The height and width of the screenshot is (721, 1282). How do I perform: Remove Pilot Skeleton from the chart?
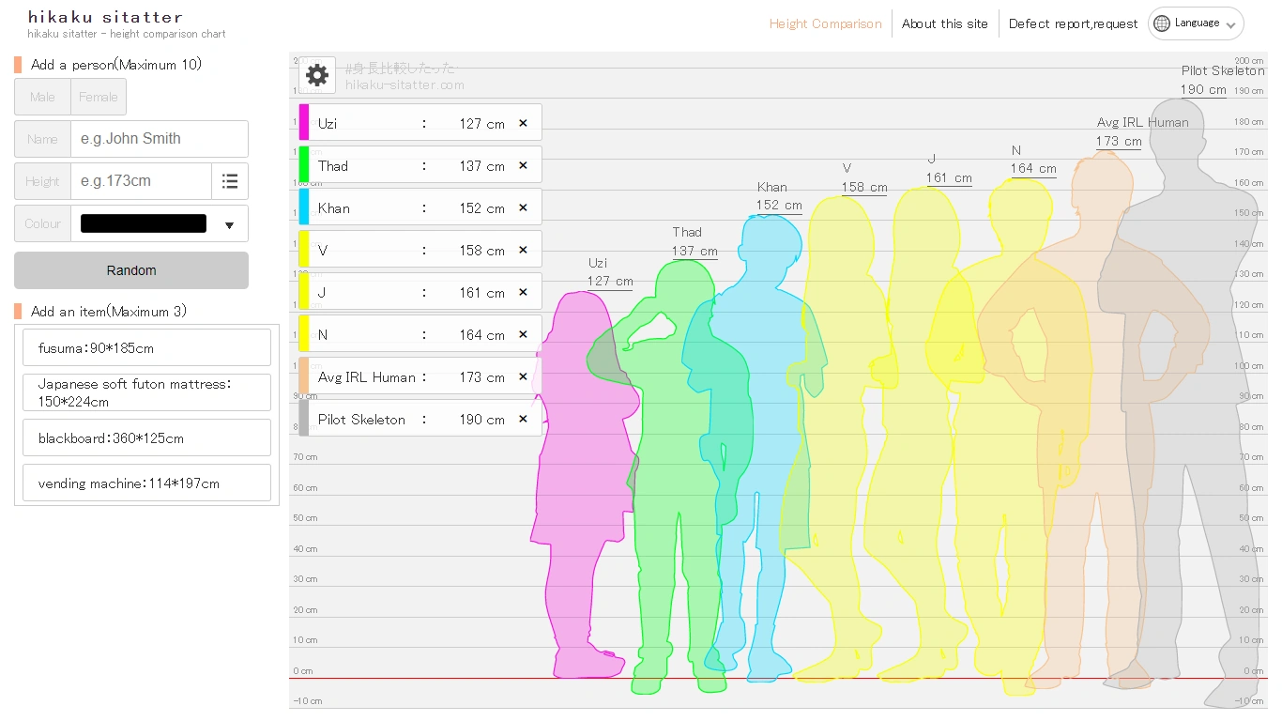pos(523,419)
